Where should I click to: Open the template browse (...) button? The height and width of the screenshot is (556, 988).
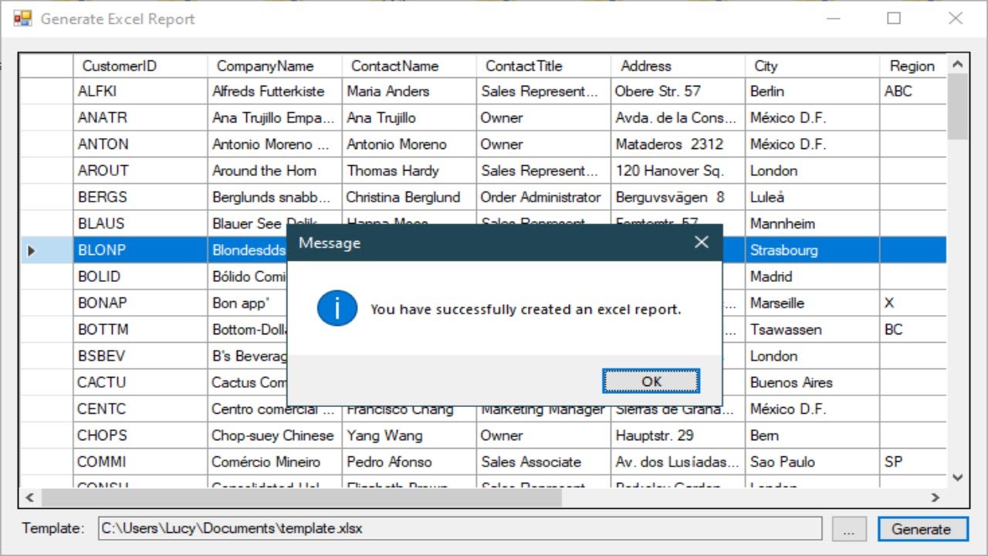coord(849,529)
